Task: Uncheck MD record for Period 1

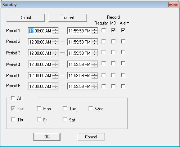Action: [x=113, y=30]
